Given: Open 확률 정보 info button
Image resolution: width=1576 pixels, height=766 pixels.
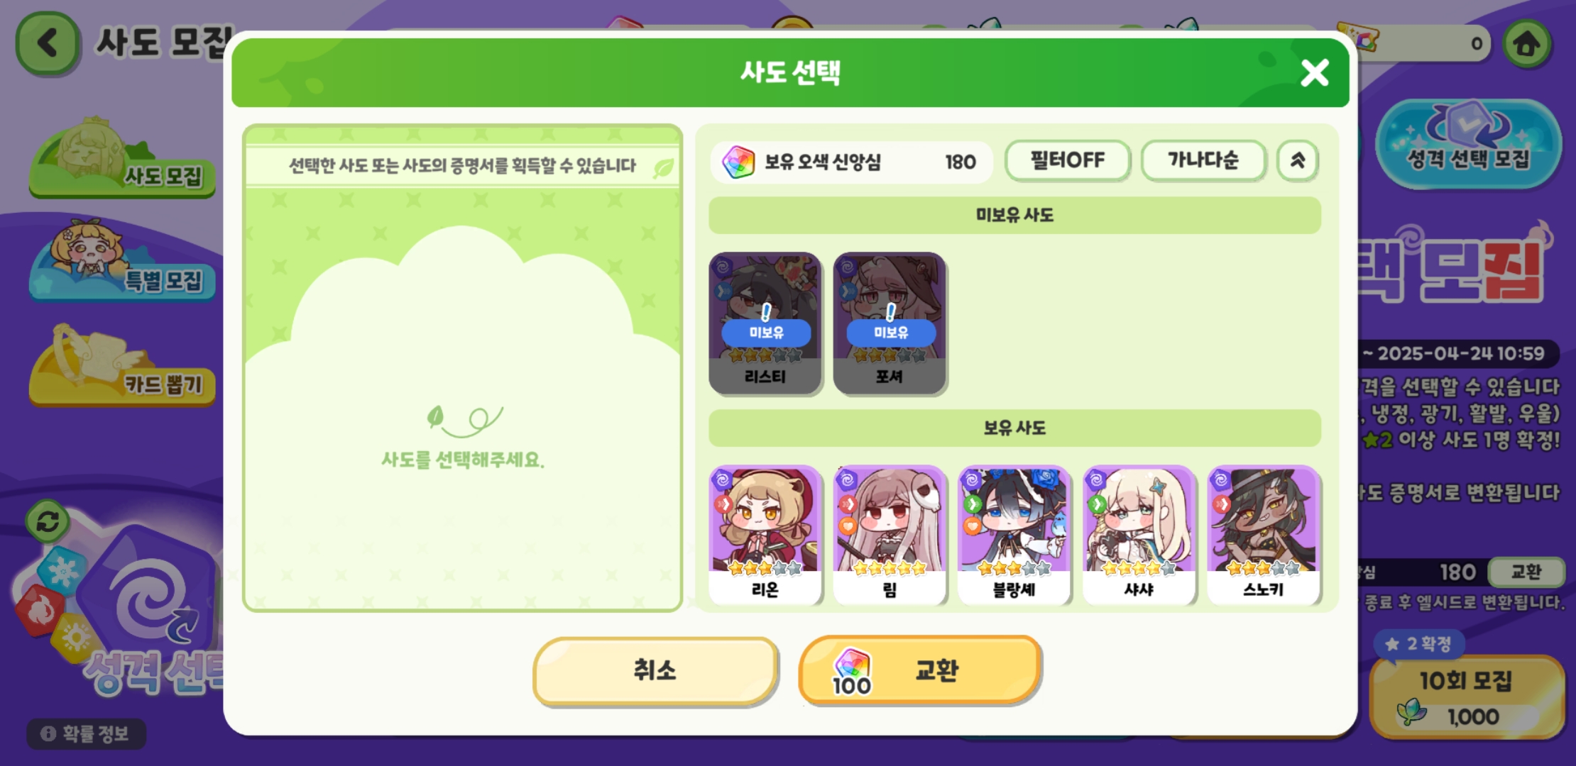Looking at the screenshot, I should click(87, 733).
